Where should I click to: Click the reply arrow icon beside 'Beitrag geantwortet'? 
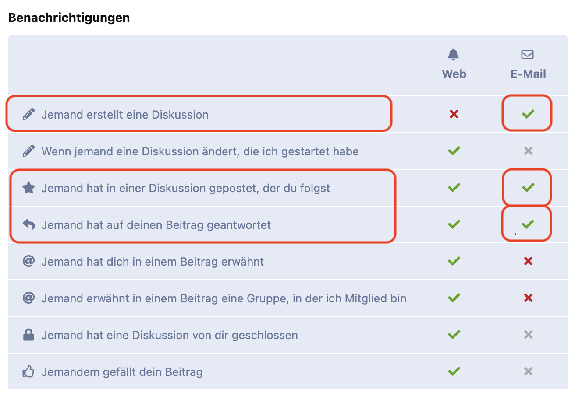pyautogui.click(x=28, y=225)
